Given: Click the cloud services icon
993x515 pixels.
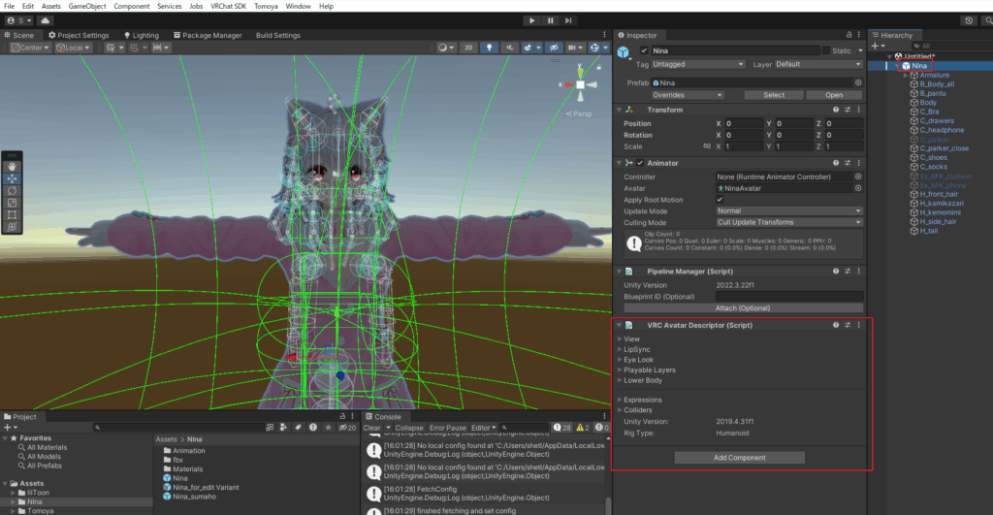Looking at the screenshot, I should [x=47, y=20].
